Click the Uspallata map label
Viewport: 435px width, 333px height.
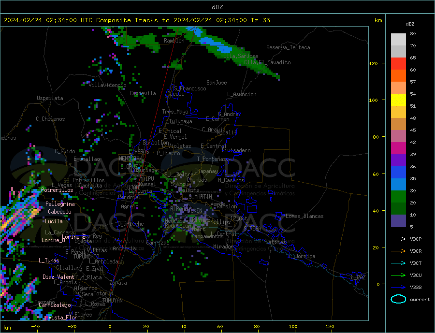50,98
